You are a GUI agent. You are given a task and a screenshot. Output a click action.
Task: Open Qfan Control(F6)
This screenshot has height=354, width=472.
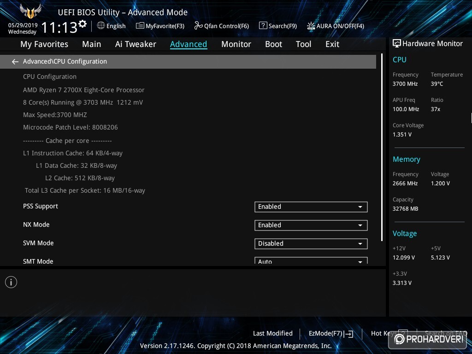click(x=222, y=26)
